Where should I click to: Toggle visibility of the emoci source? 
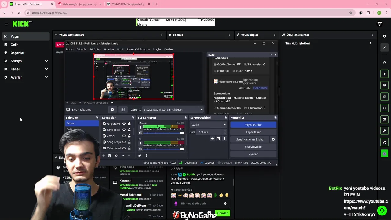tap(124, 136)
